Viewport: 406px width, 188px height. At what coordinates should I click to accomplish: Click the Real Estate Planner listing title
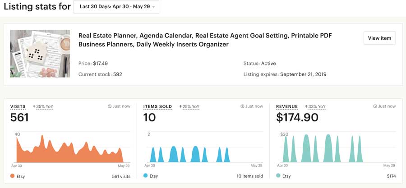tap(205, 40)
